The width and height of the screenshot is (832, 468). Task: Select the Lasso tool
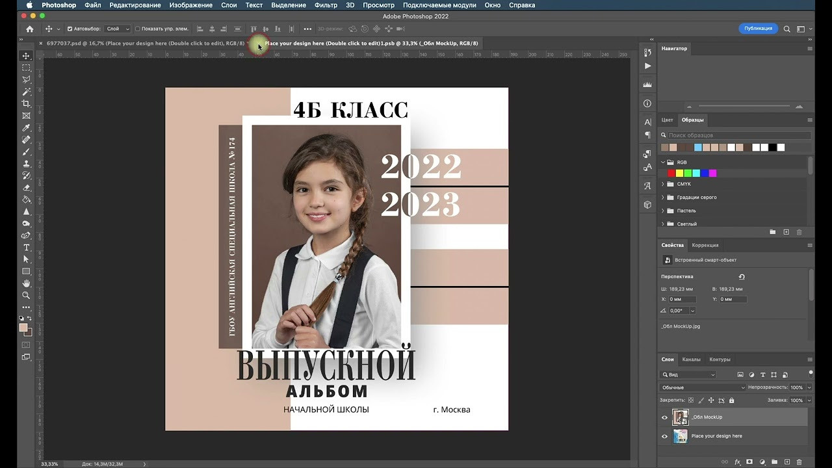point(26,79)
